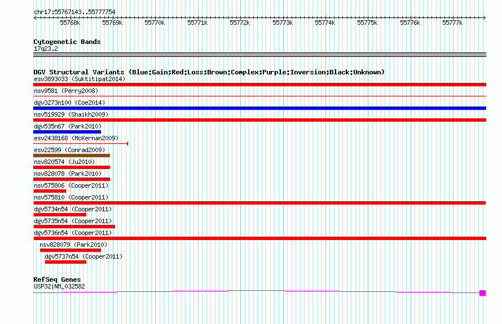The height and width of the screenshot is (324, 502).
Task: Click the nsv828079 (Park2010) label
Action: click(73, 245)
